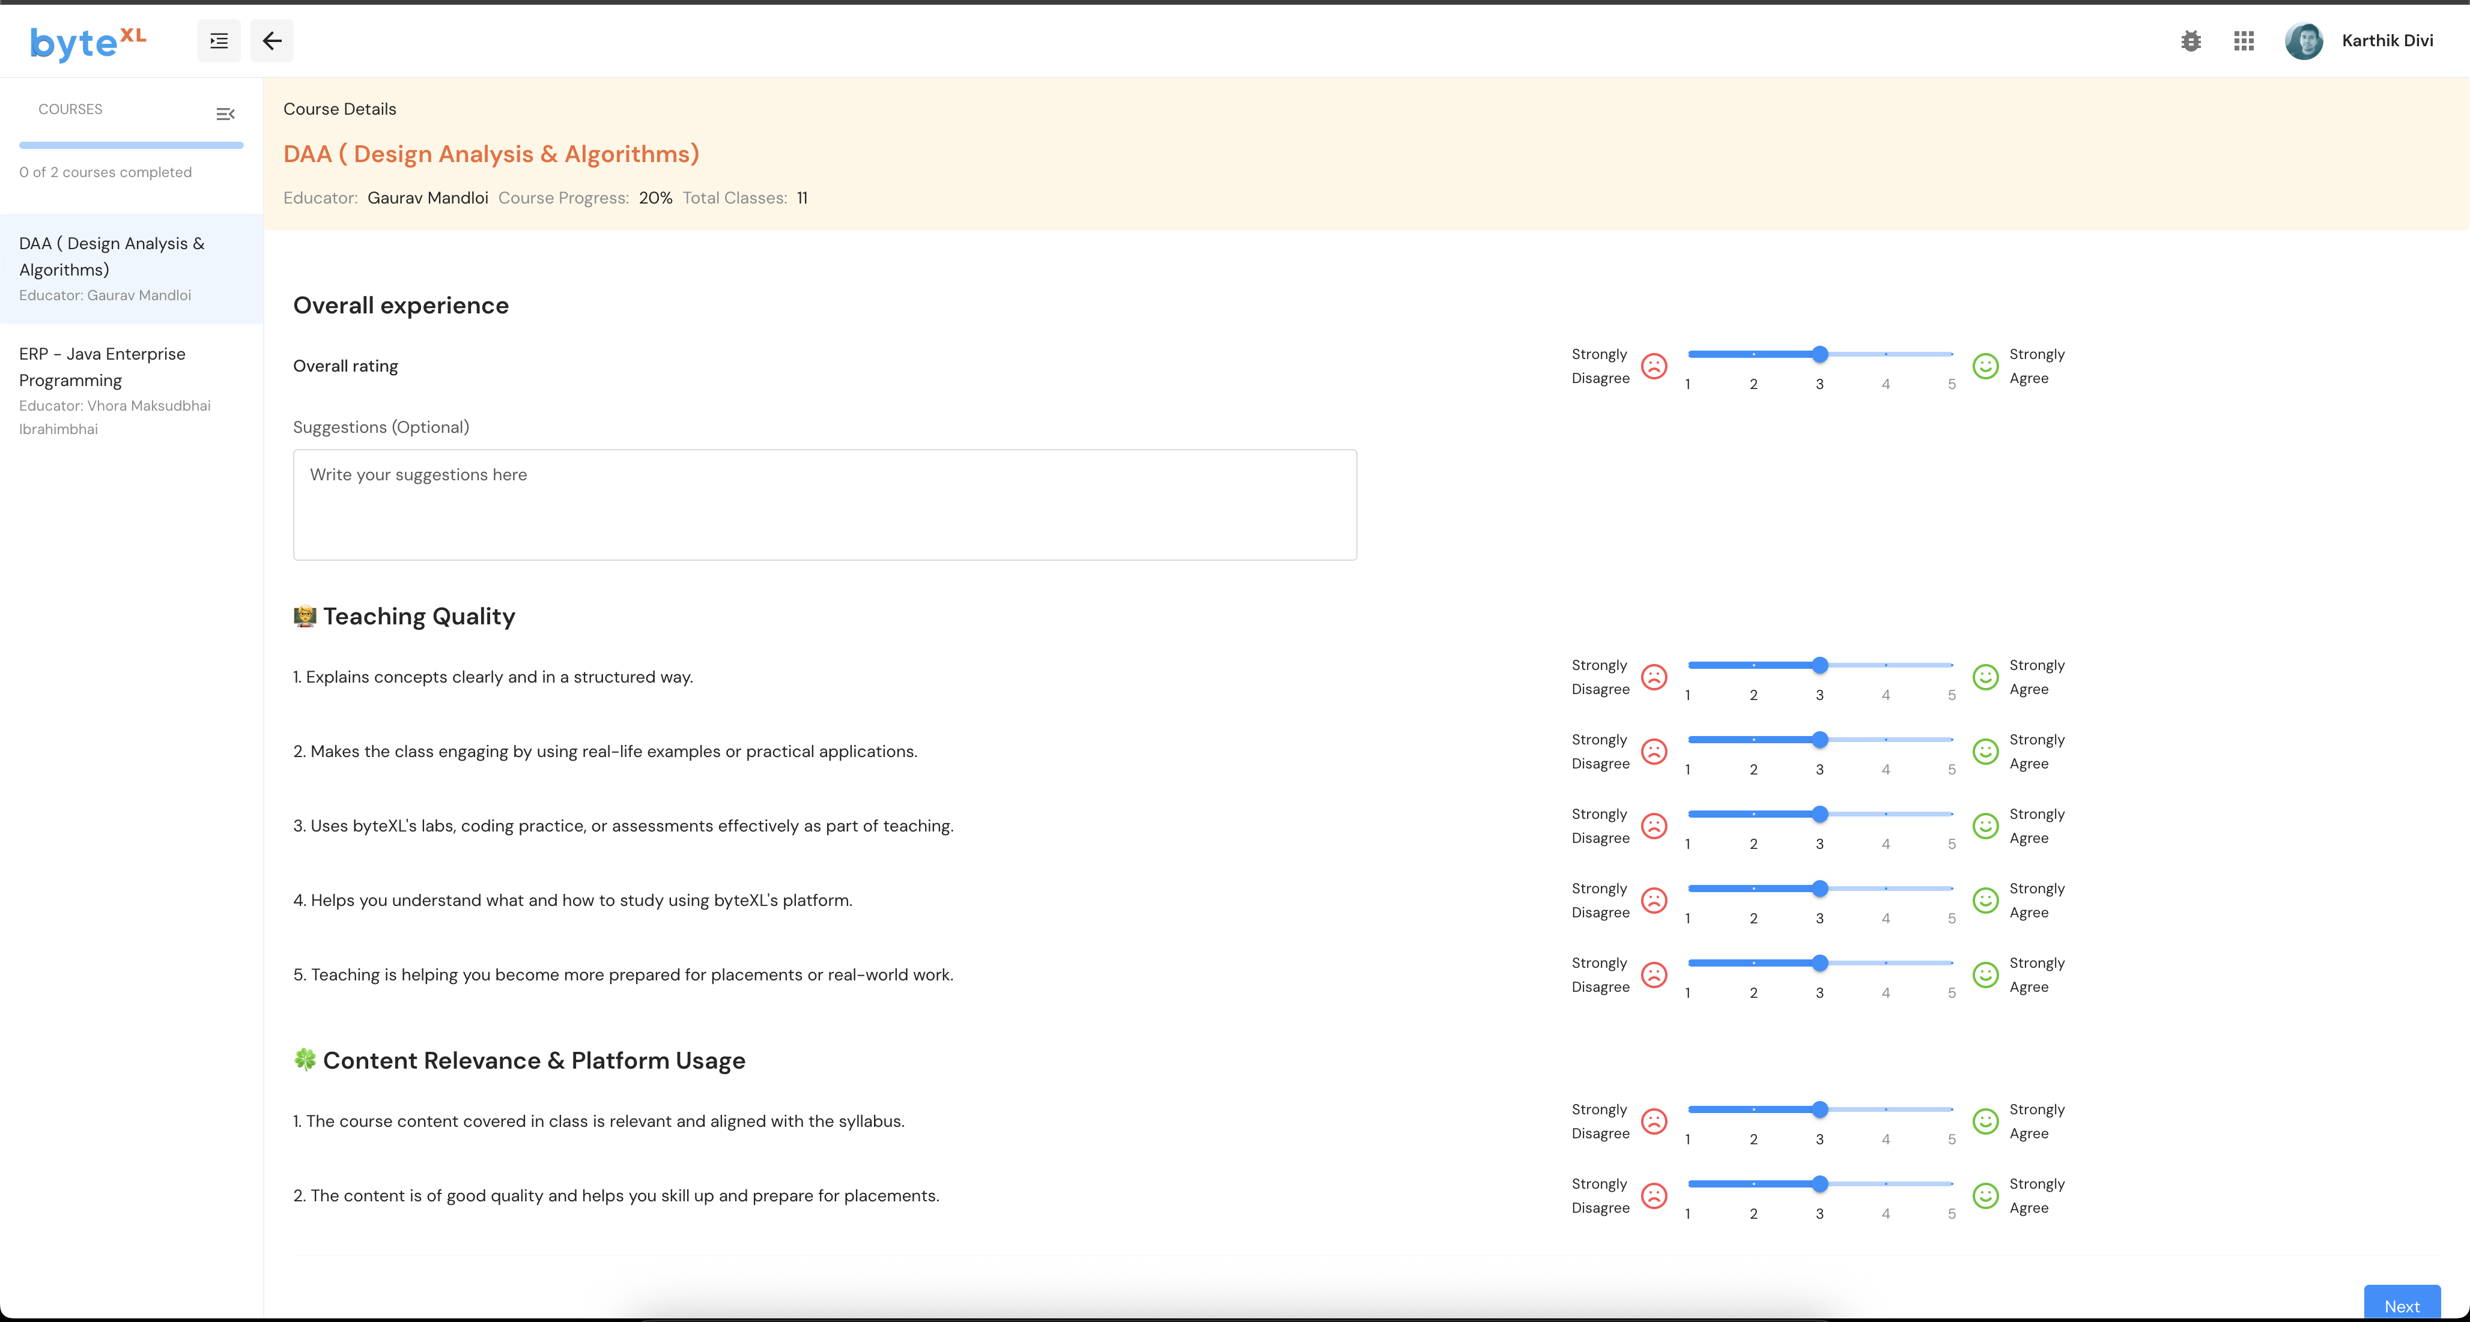Click happy face for 'Helps you understand' row
The height and width of the screenshot is (1322, 2470).
(1985, 900)
